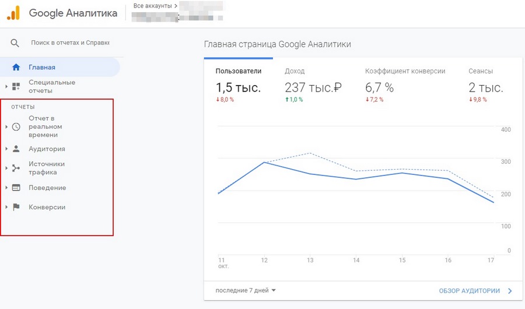Image resolution: width=525 pixels, height=309 pixels.
Task: Expand Специальные отчеты with its arrow
Action: pyautogui.click(x=6, y=86)
